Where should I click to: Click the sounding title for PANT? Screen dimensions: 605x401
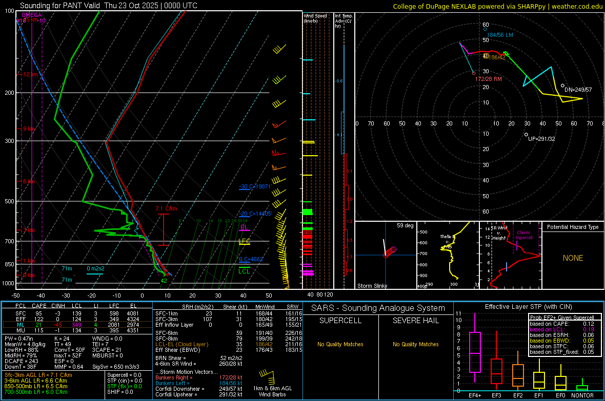pos(108,6)
